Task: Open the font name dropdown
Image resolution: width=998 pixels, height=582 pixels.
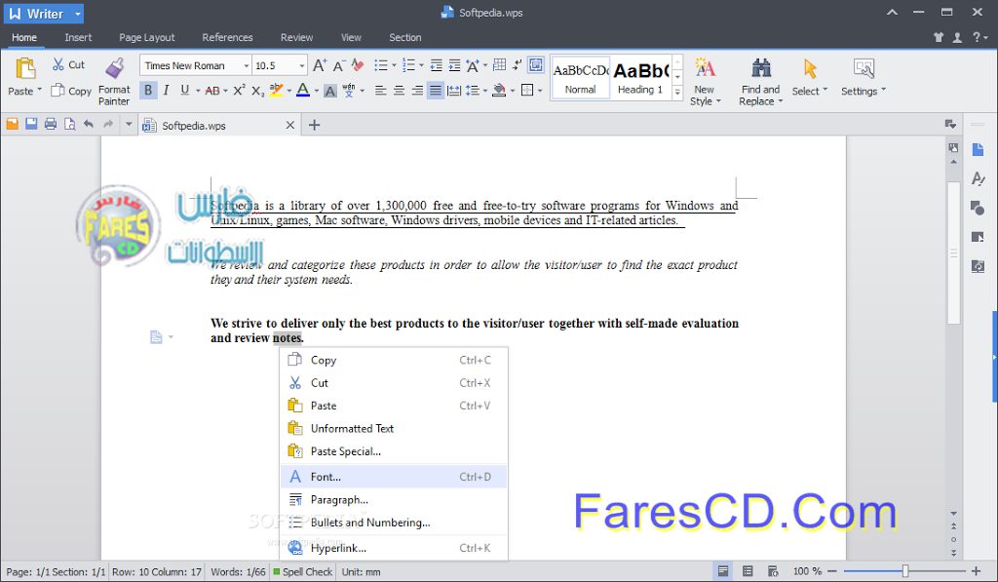Action: (x=246, y=65)
